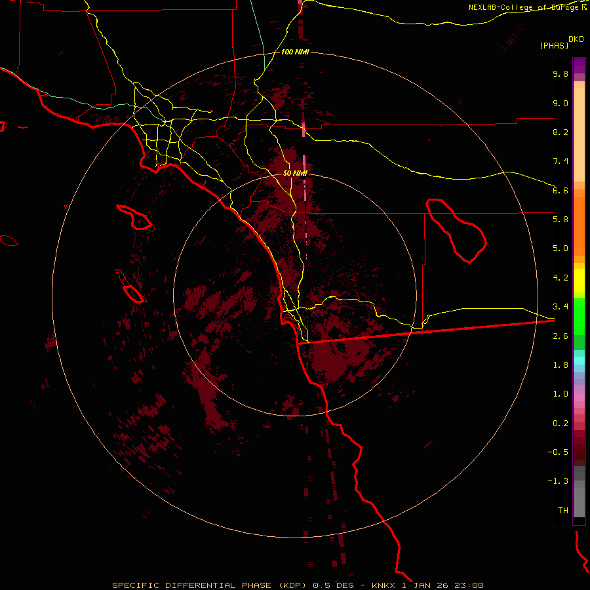The image size is (590, 590).
Task: Click the '100 NMI' range ring label
Action: (295, 52)
